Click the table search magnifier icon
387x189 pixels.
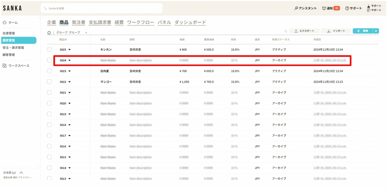click(x=285, y=31)
